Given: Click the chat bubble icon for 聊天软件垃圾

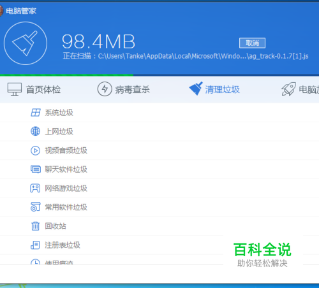Looking at the screenshot, I should click(35, 169).
